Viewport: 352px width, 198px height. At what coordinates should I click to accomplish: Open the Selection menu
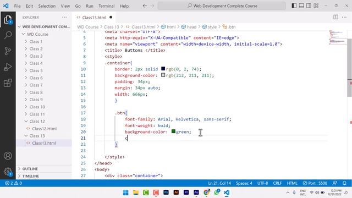point(47,6)
